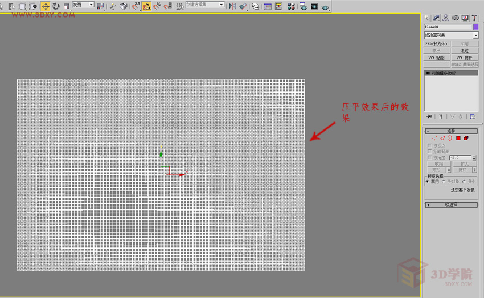Toggle the window/crossing selection icon
This screenshot has width=484, height=298.
[x=32, y=6]
